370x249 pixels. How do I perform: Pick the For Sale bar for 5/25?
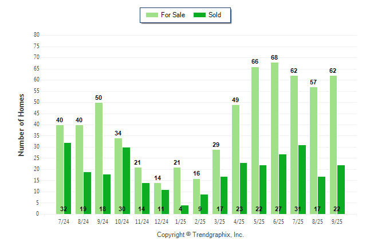tap(255, 140)
